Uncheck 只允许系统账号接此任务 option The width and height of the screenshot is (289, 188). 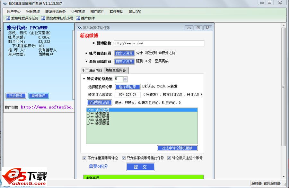pos(124,158)
